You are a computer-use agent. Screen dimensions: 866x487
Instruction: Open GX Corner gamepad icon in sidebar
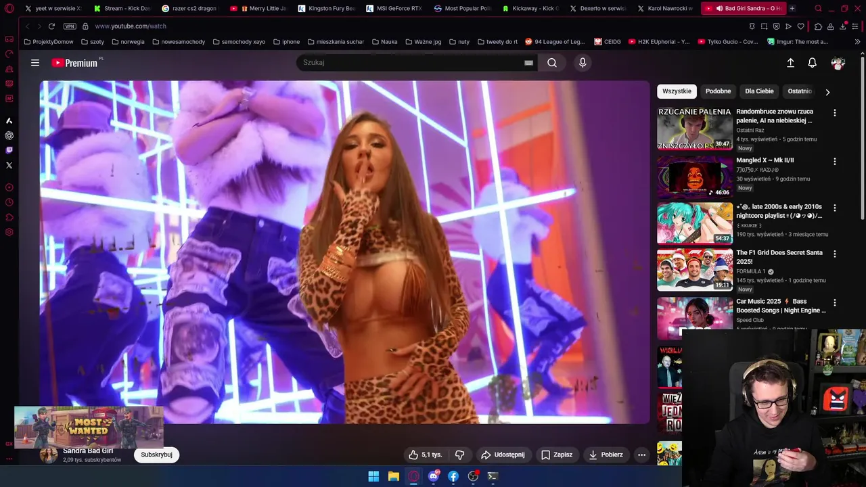pyautogui.click(x=9, y=39)
